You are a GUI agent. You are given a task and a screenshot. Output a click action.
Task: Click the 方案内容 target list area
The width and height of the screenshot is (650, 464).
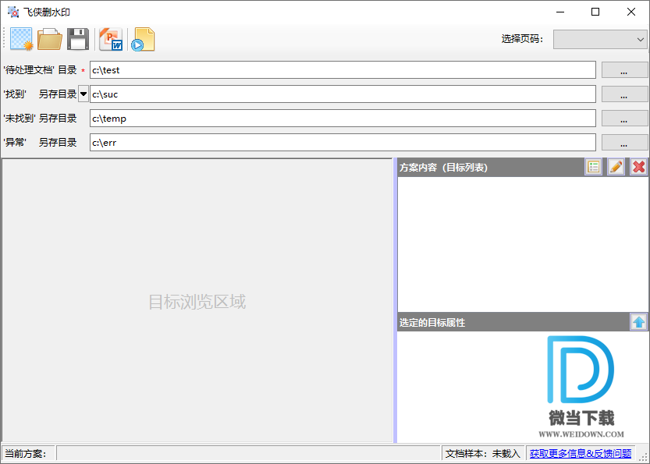(522, 244)
